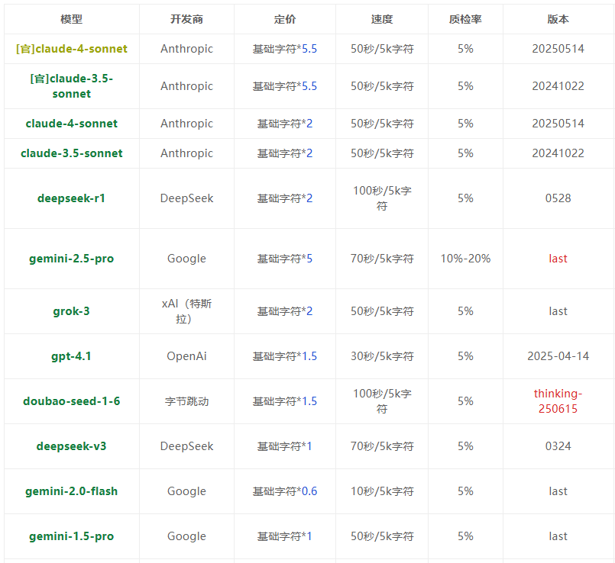This screenshot has width=615, height=563.
Task: Click the gemini-2.0-flash model link
Action: 72,491
